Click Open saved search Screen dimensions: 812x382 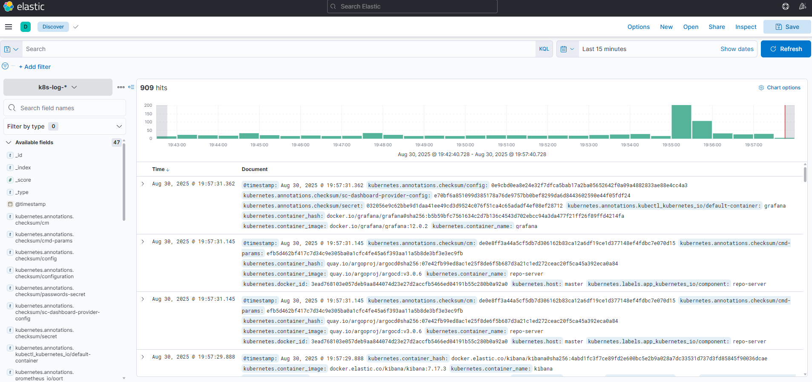tap(691, 27)
